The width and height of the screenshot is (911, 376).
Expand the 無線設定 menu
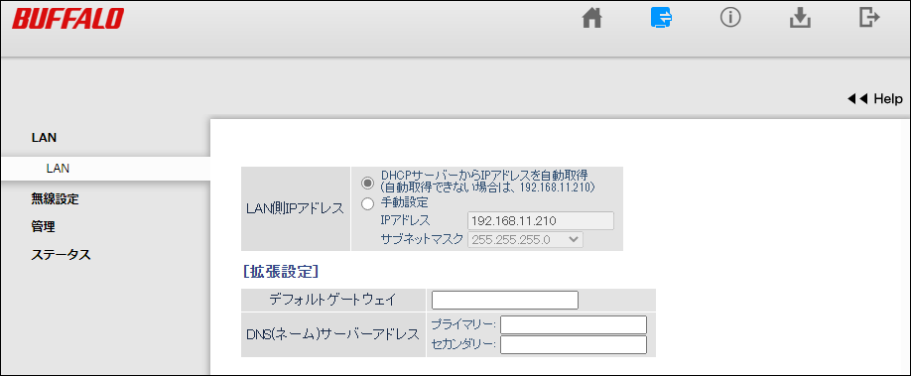[55, 199]
